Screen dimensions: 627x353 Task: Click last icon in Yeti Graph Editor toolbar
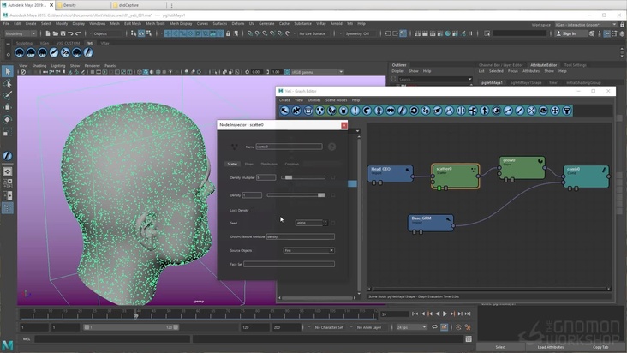point(567,111)
